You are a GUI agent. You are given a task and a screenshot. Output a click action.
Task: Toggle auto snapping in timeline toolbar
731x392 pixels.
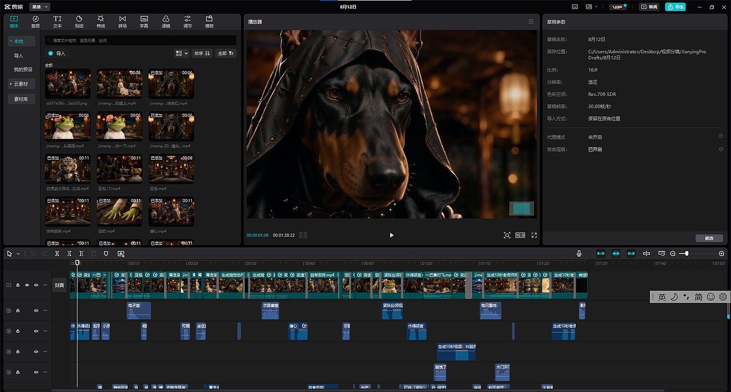point(616,253)
